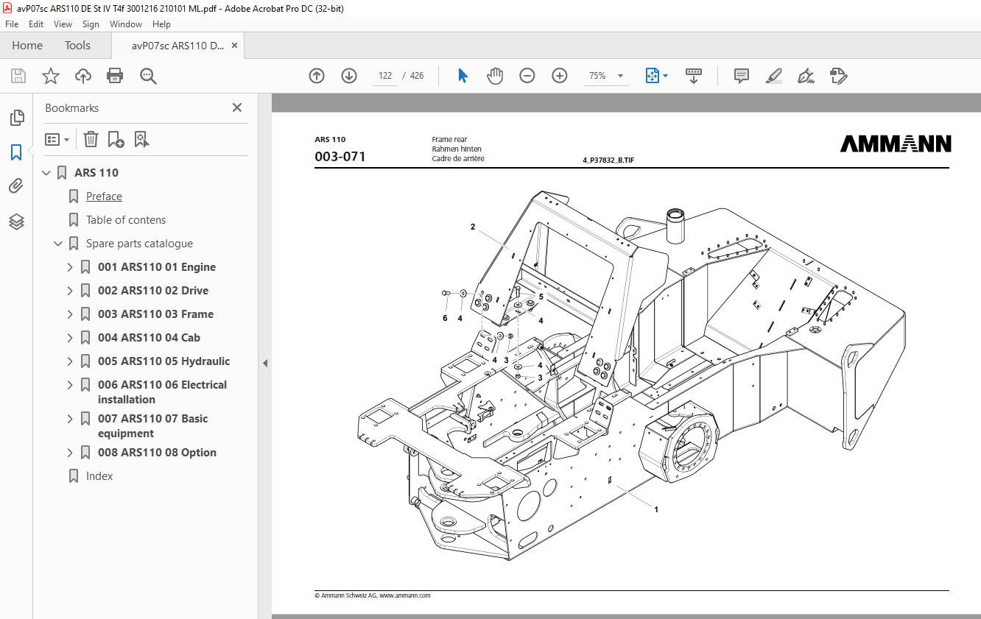Click the page number field showing 122
981x619 pixels.
(384, 76)
